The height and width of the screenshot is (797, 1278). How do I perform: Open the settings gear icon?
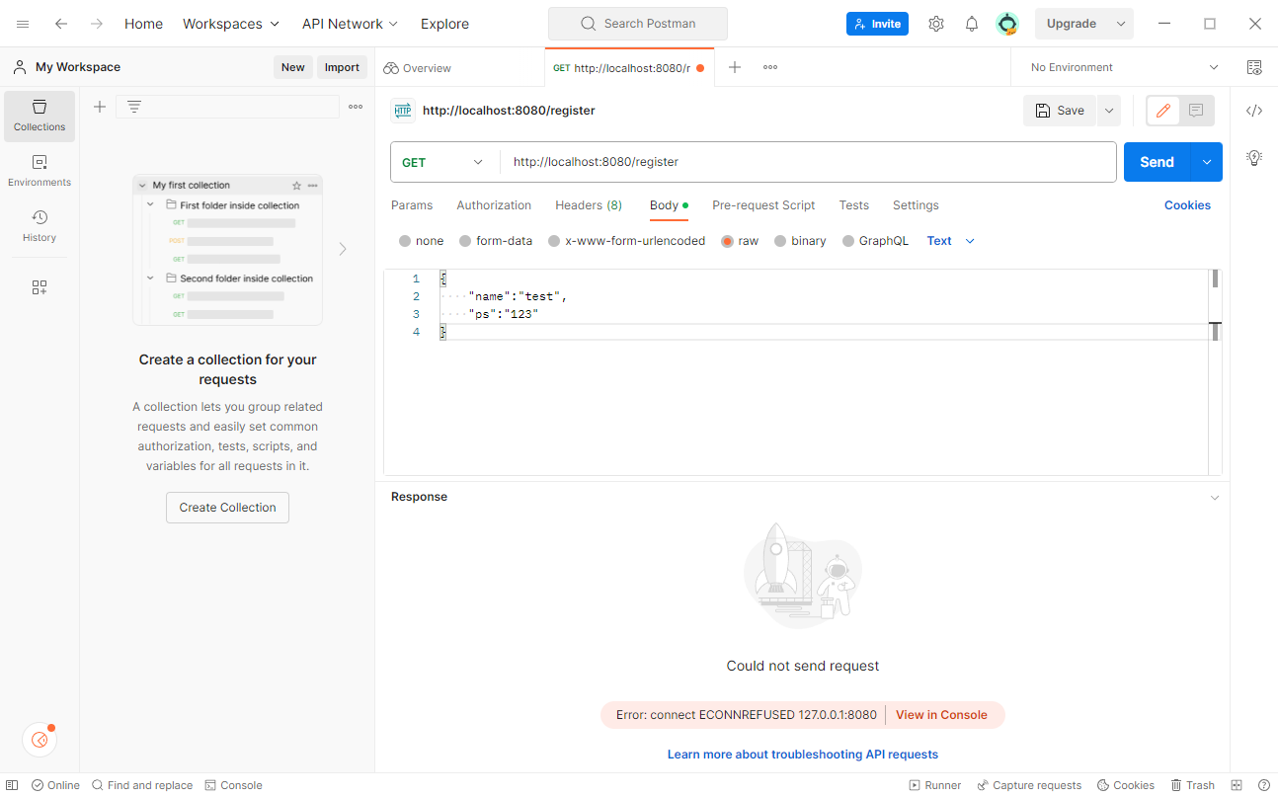point(936,24)
